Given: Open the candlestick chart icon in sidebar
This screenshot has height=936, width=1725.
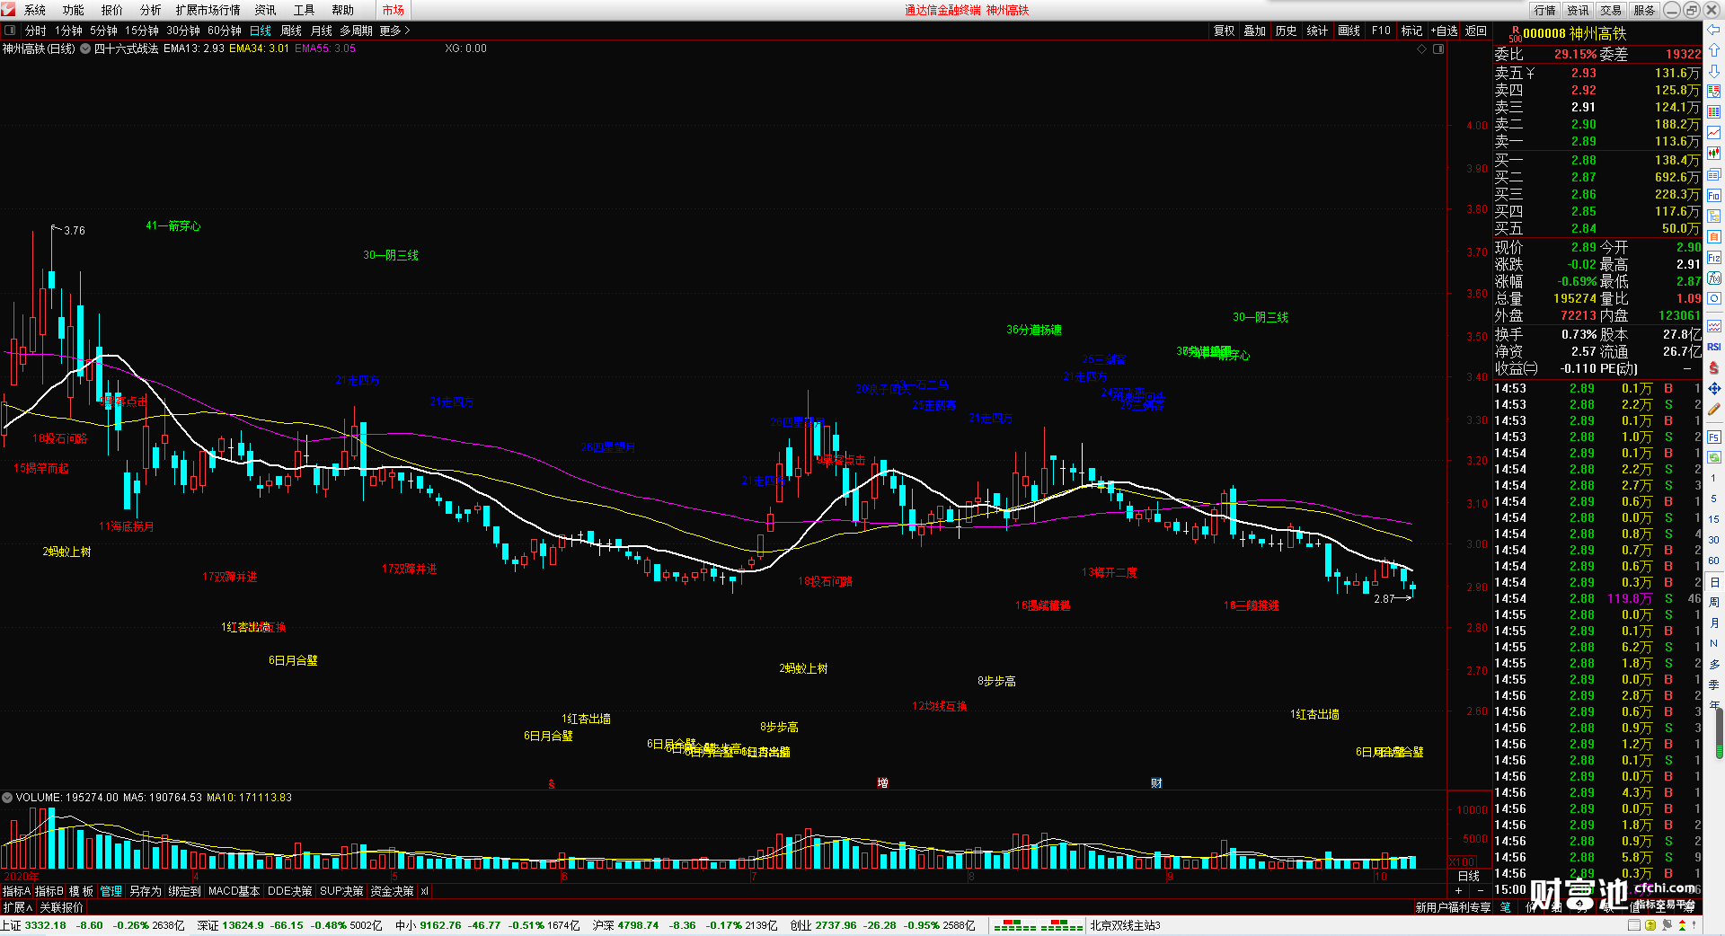Looking at the screenshot, I should coord(1713,154).
